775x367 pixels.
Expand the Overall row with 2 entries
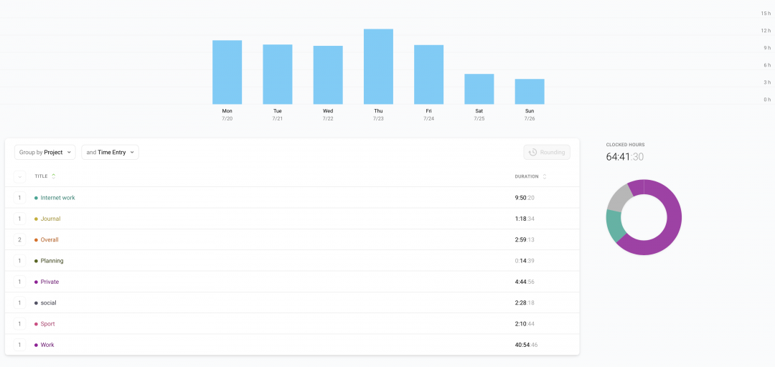(x=19, y=240)
